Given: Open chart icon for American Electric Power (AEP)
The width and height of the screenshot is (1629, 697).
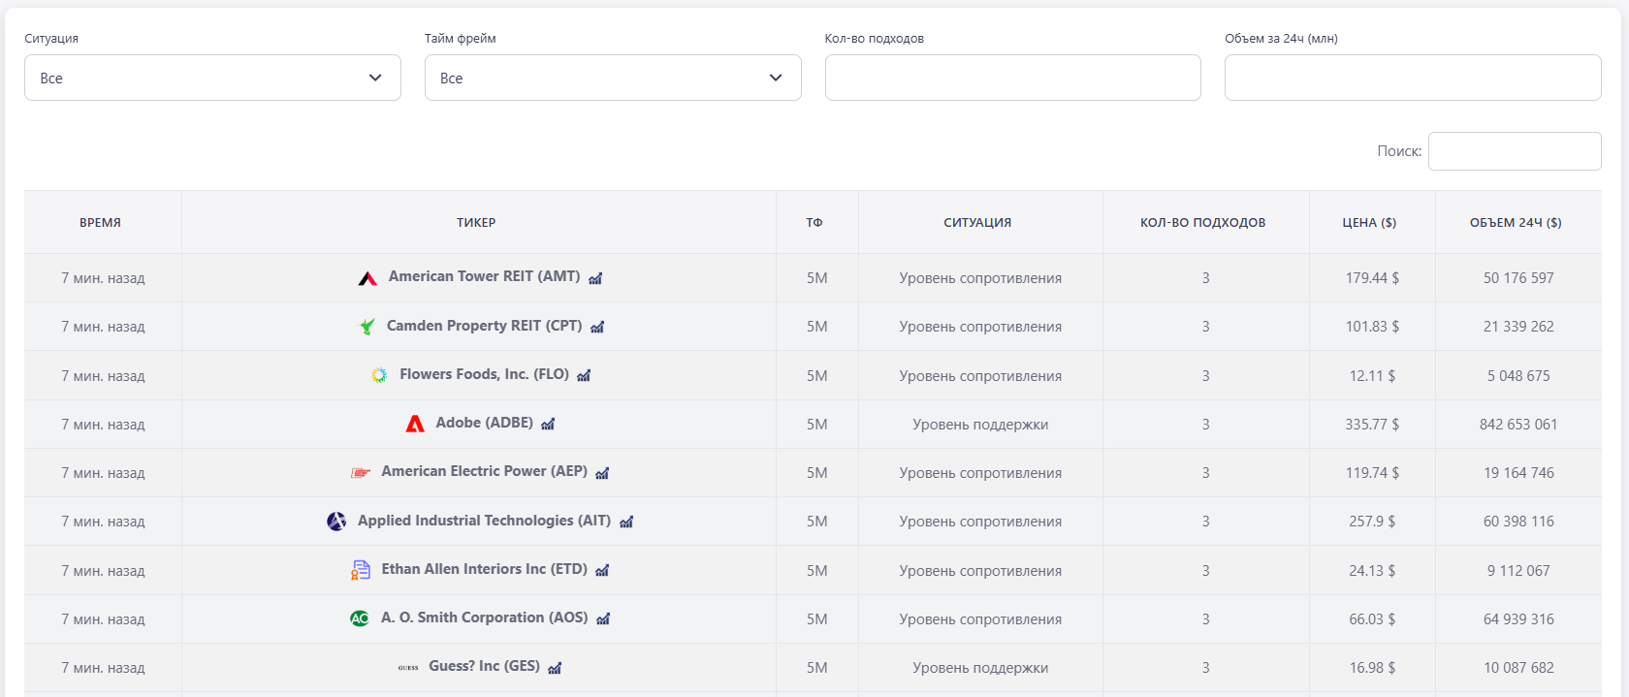Looking at the screenshot, I should click(602, 473).
